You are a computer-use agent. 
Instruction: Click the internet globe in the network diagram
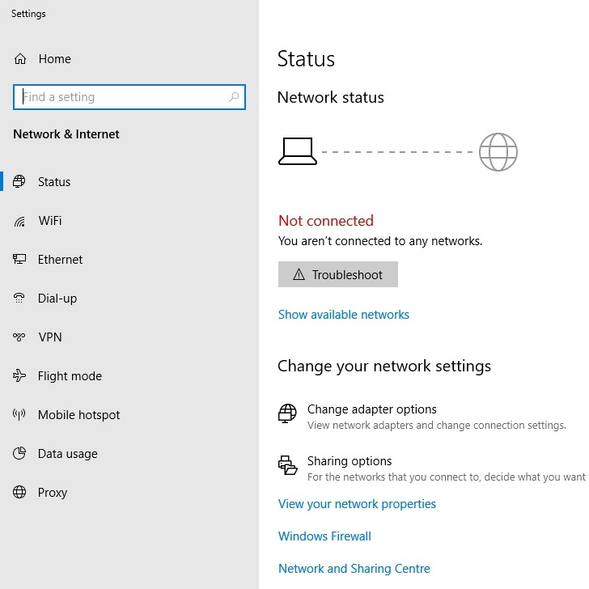498,152
